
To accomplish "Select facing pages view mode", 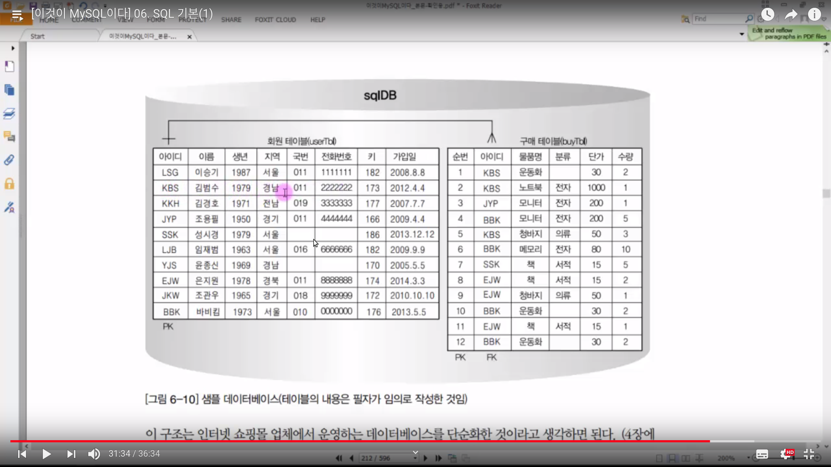I will 686,458.
